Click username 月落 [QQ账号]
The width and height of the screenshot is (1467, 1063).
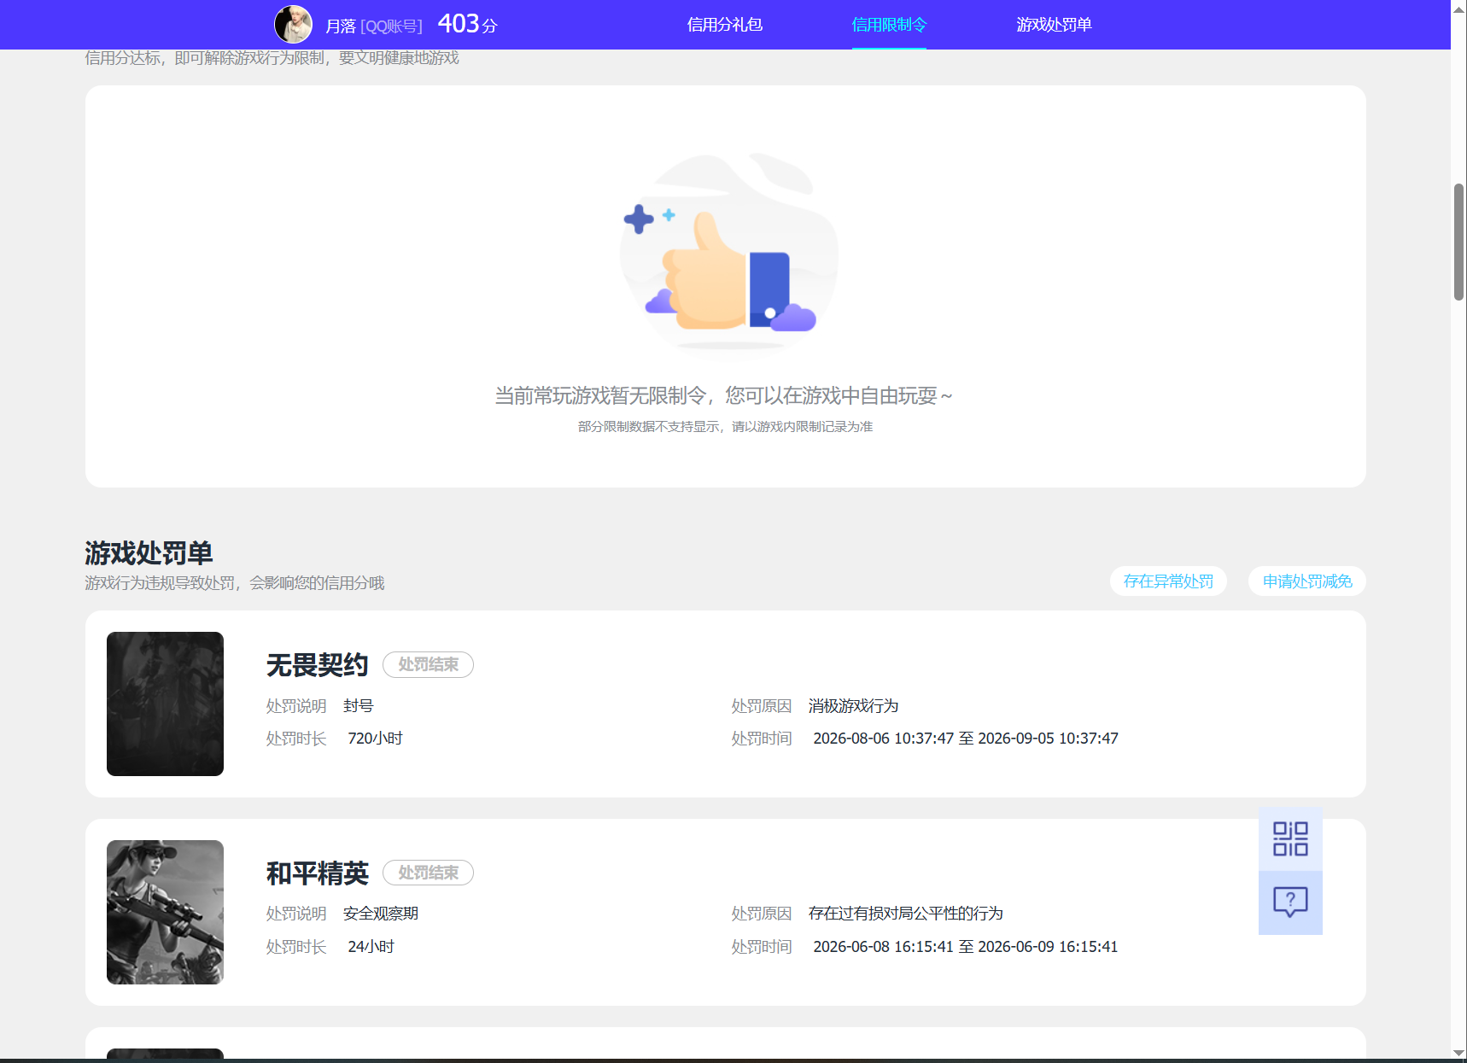click(x=374, y=26)
